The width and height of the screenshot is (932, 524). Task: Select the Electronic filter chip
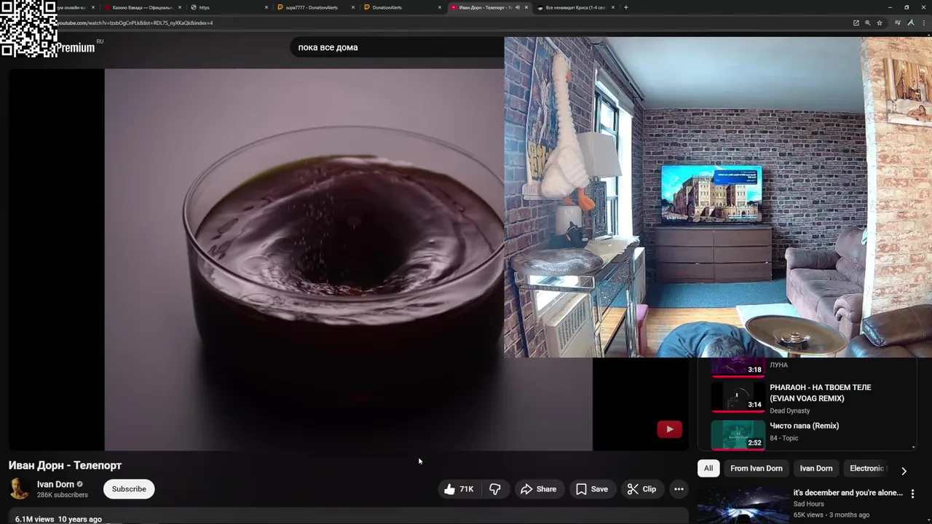tap(867, 468)
